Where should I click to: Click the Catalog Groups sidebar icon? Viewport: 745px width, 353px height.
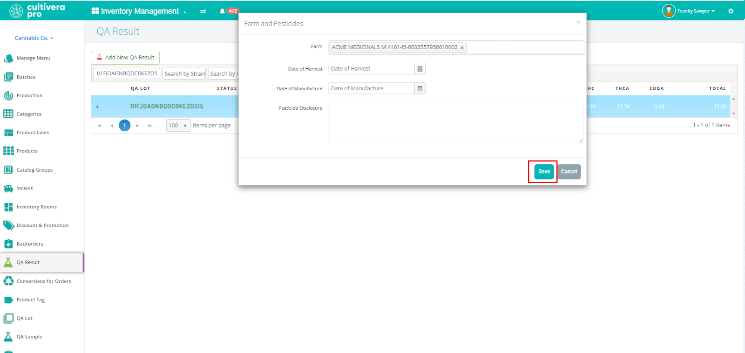click(x=8, y=170)
